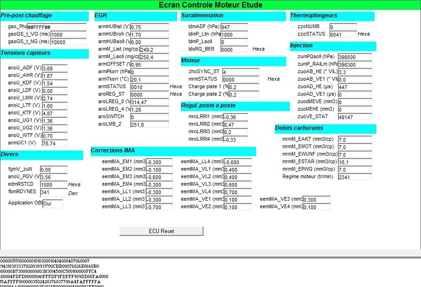This screenshot has height=287, width=421.
Task: Click the armOFFSET value field
Action: tap(149, 64)
